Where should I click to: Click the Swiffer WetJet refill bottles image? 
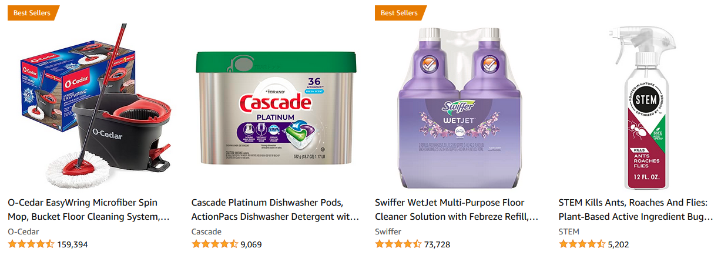point(459,106)
